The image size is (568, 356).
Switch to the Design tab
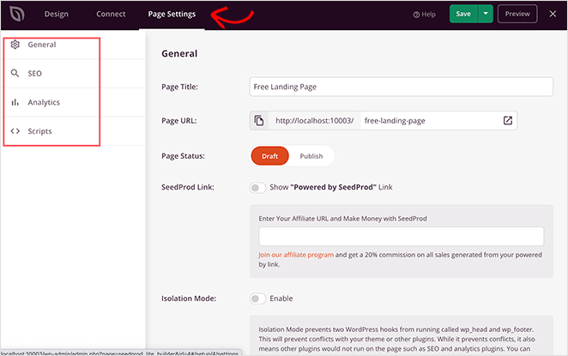57,14
